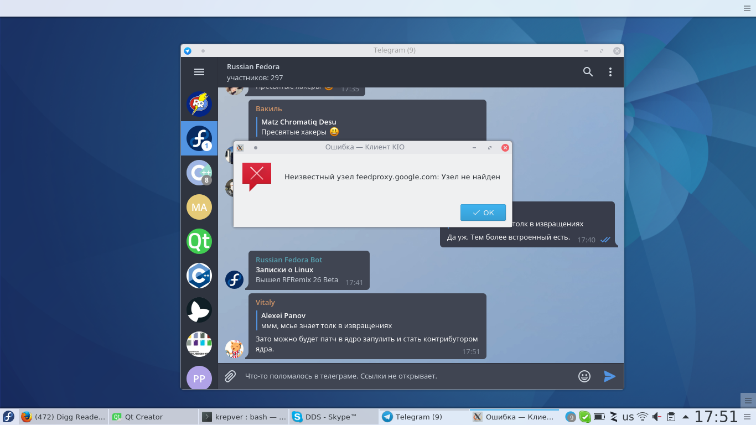Open the green Skype status tray icon

tap(585, 417)
